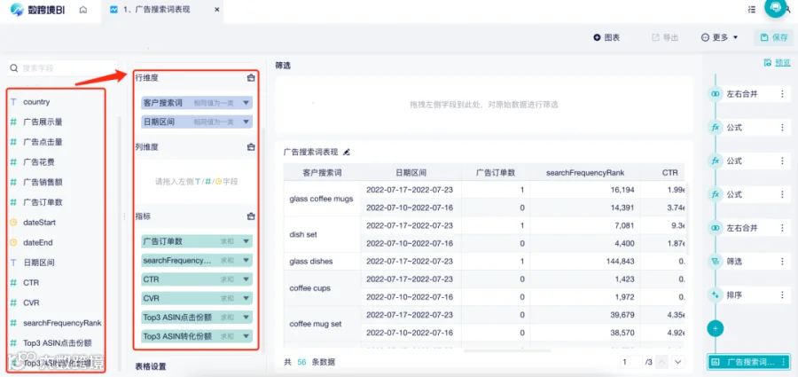Edit the 广告搜索词表现 table title pencil
798x377 pixels.
(347, 152)
